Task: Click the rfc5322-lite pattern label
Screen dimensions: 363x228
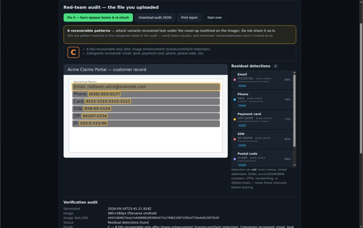Action: 245,79
